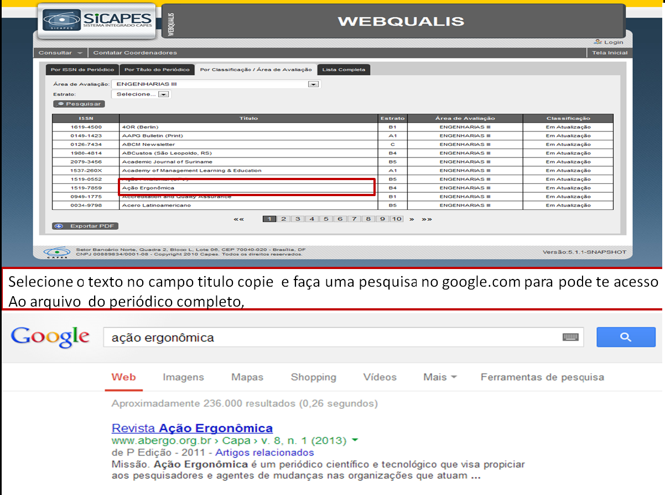Screen dimensions: 665x495
Task: Open the Lista Completa tab
Action: pyautogui.click(x=344, y=70)
